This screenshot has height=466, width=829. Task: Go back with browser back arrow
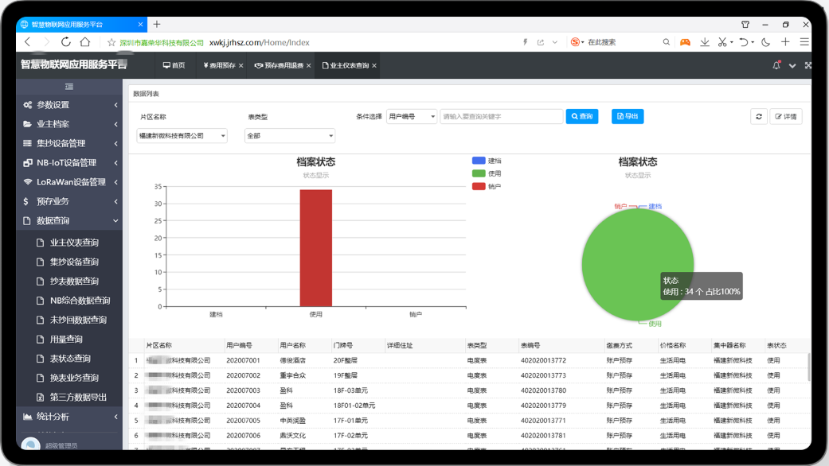pos(28,41)
